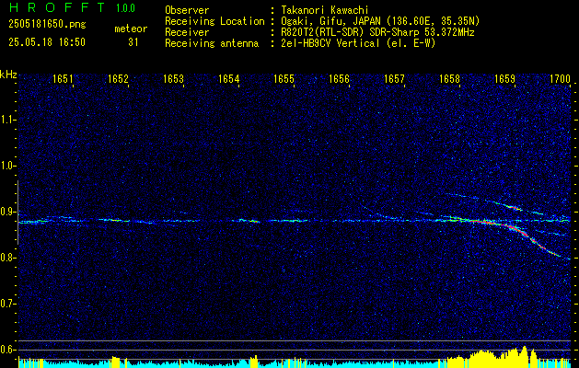
Task: Click the 1656 time marker
Action: click(339, 78)
